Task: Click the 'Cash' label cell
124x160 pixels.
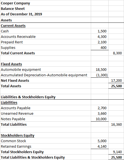Action: (x=5, y=31)
